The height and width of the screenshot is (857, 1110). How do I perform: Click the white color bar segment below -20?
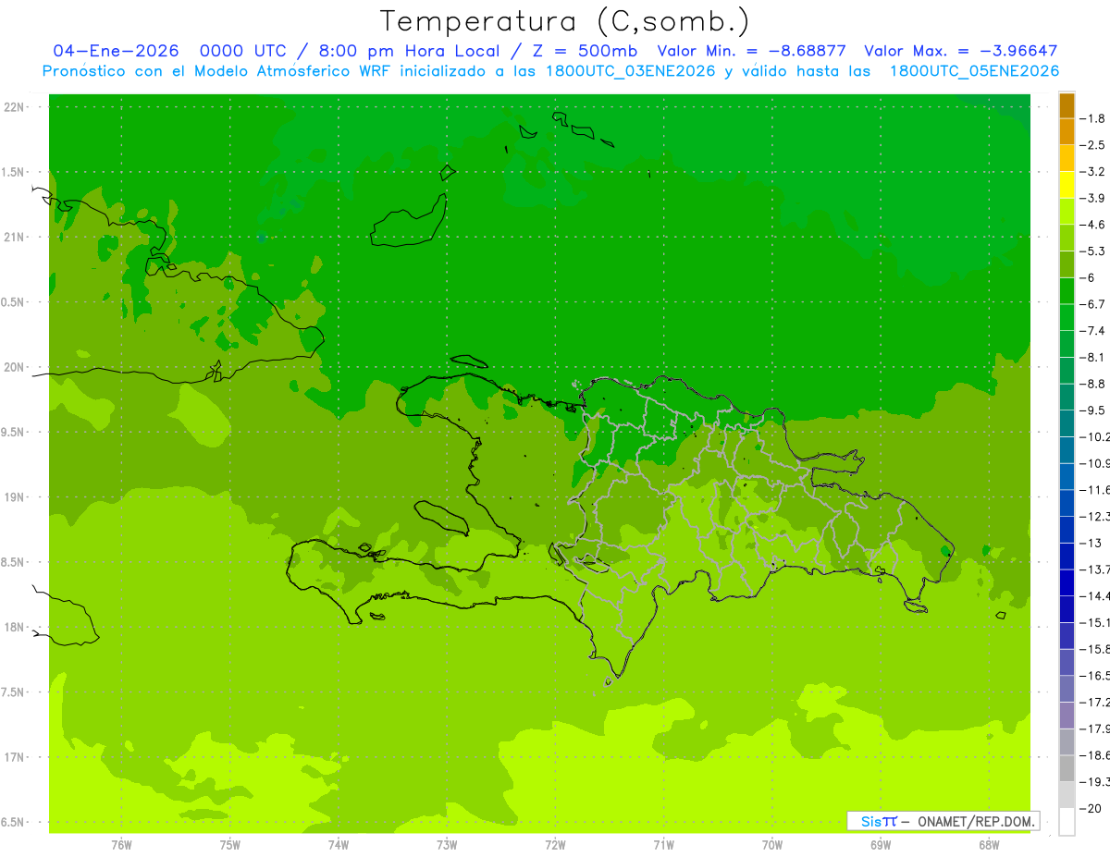(x=1067, y=822)
